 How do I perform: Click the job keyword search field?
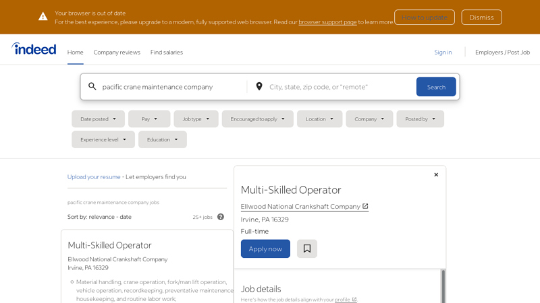[172, 87]
